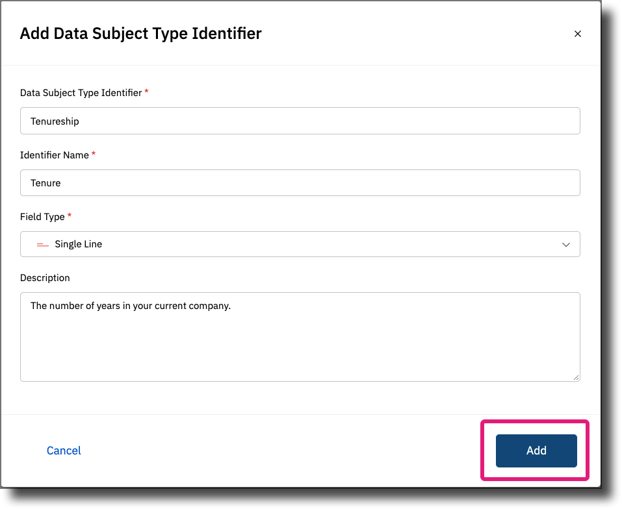622x509 pixels.
Task: Click the Identifier Name label
Action: 54,155
